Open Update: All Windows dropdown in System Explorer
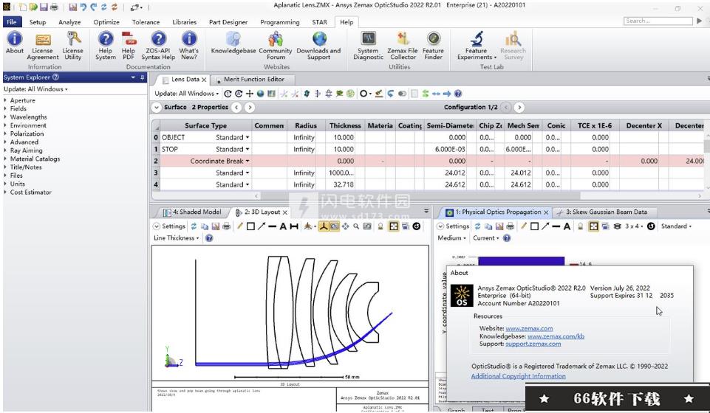Screen dimensions: 710x413 [35, 89]
